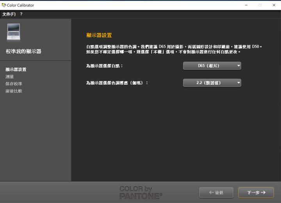Select 前後比較 step in sidebar
The image size is (281, 203).
coord(14,91)
